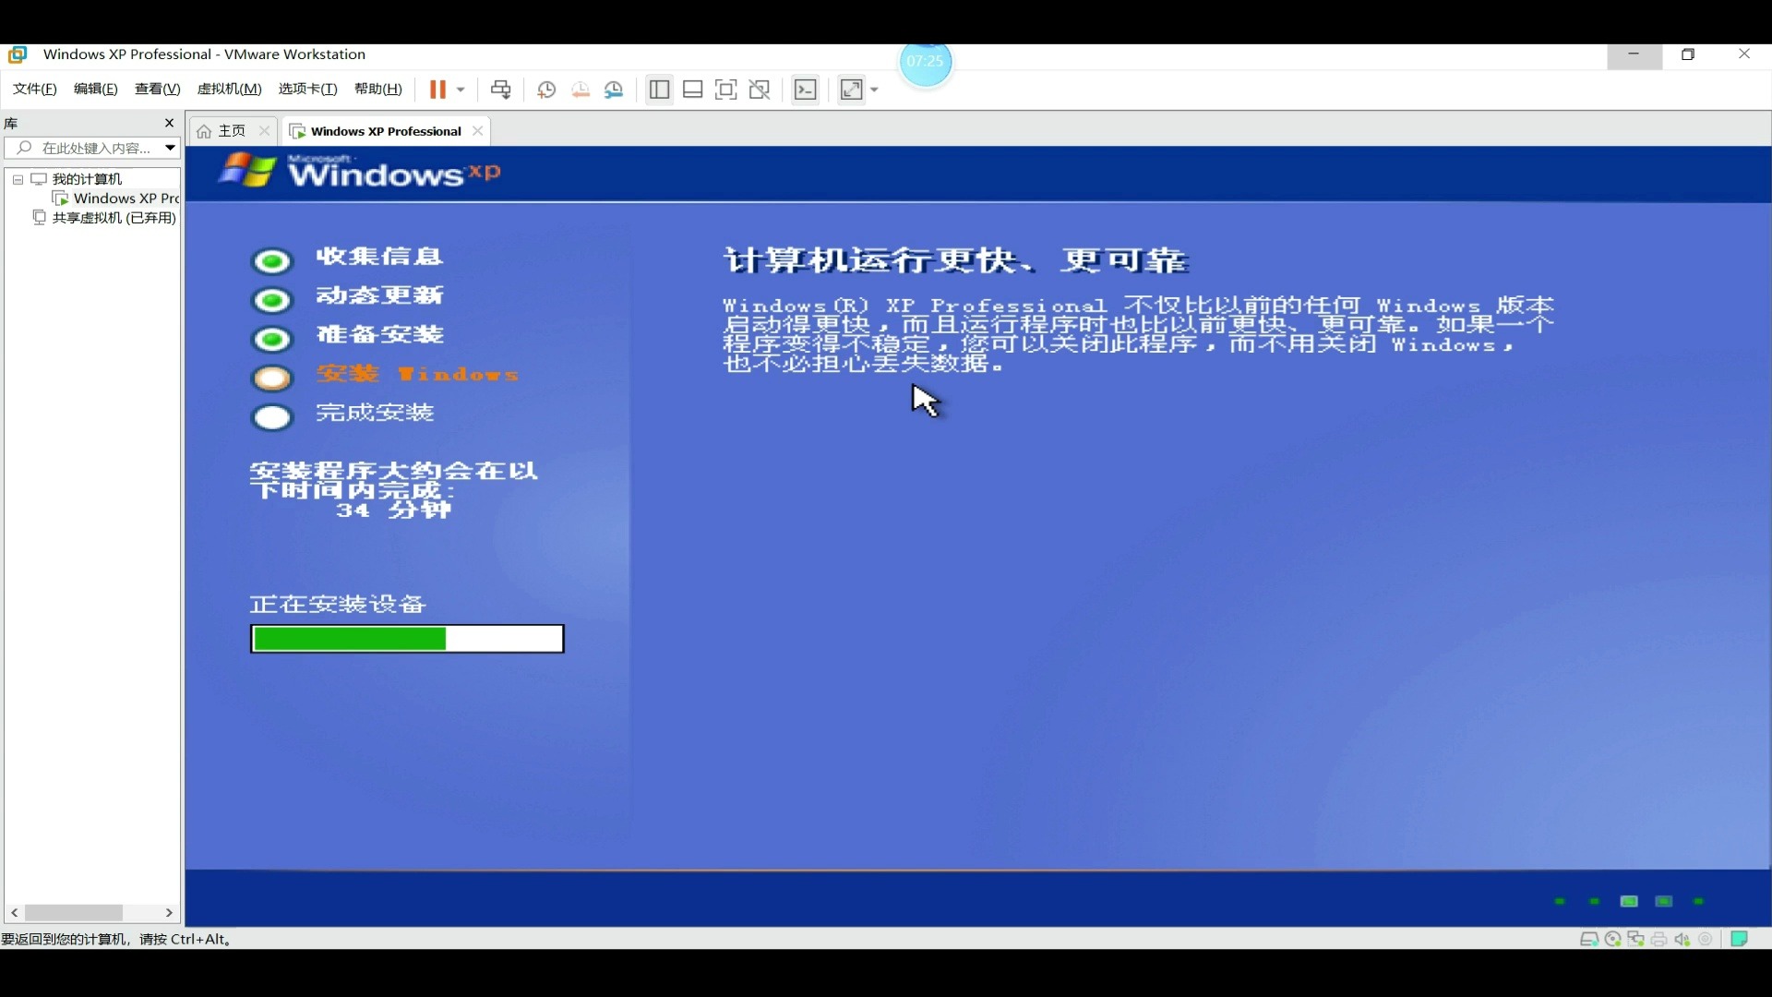Click the setup progress bar
Image resolution: width=1772 pixels, height=997 pixels.
pyautogui.click(x=407, y=639)
